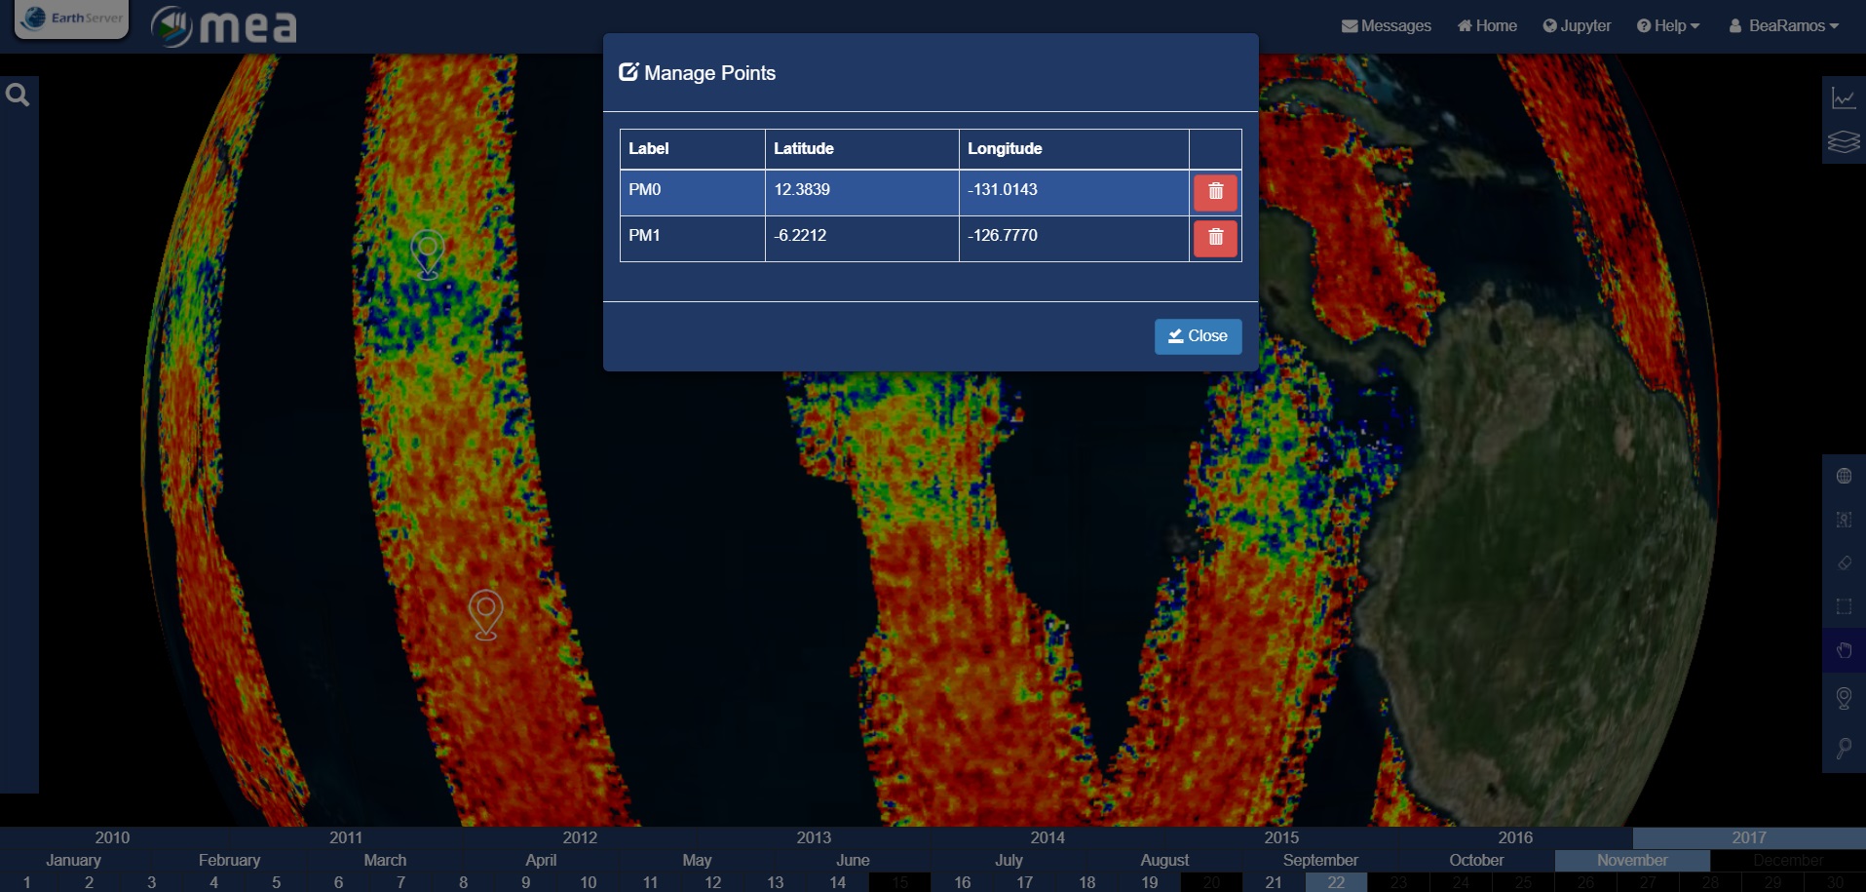
Task: Select February on the timeline
Action: pyautogui.click(x=229, y=860)
